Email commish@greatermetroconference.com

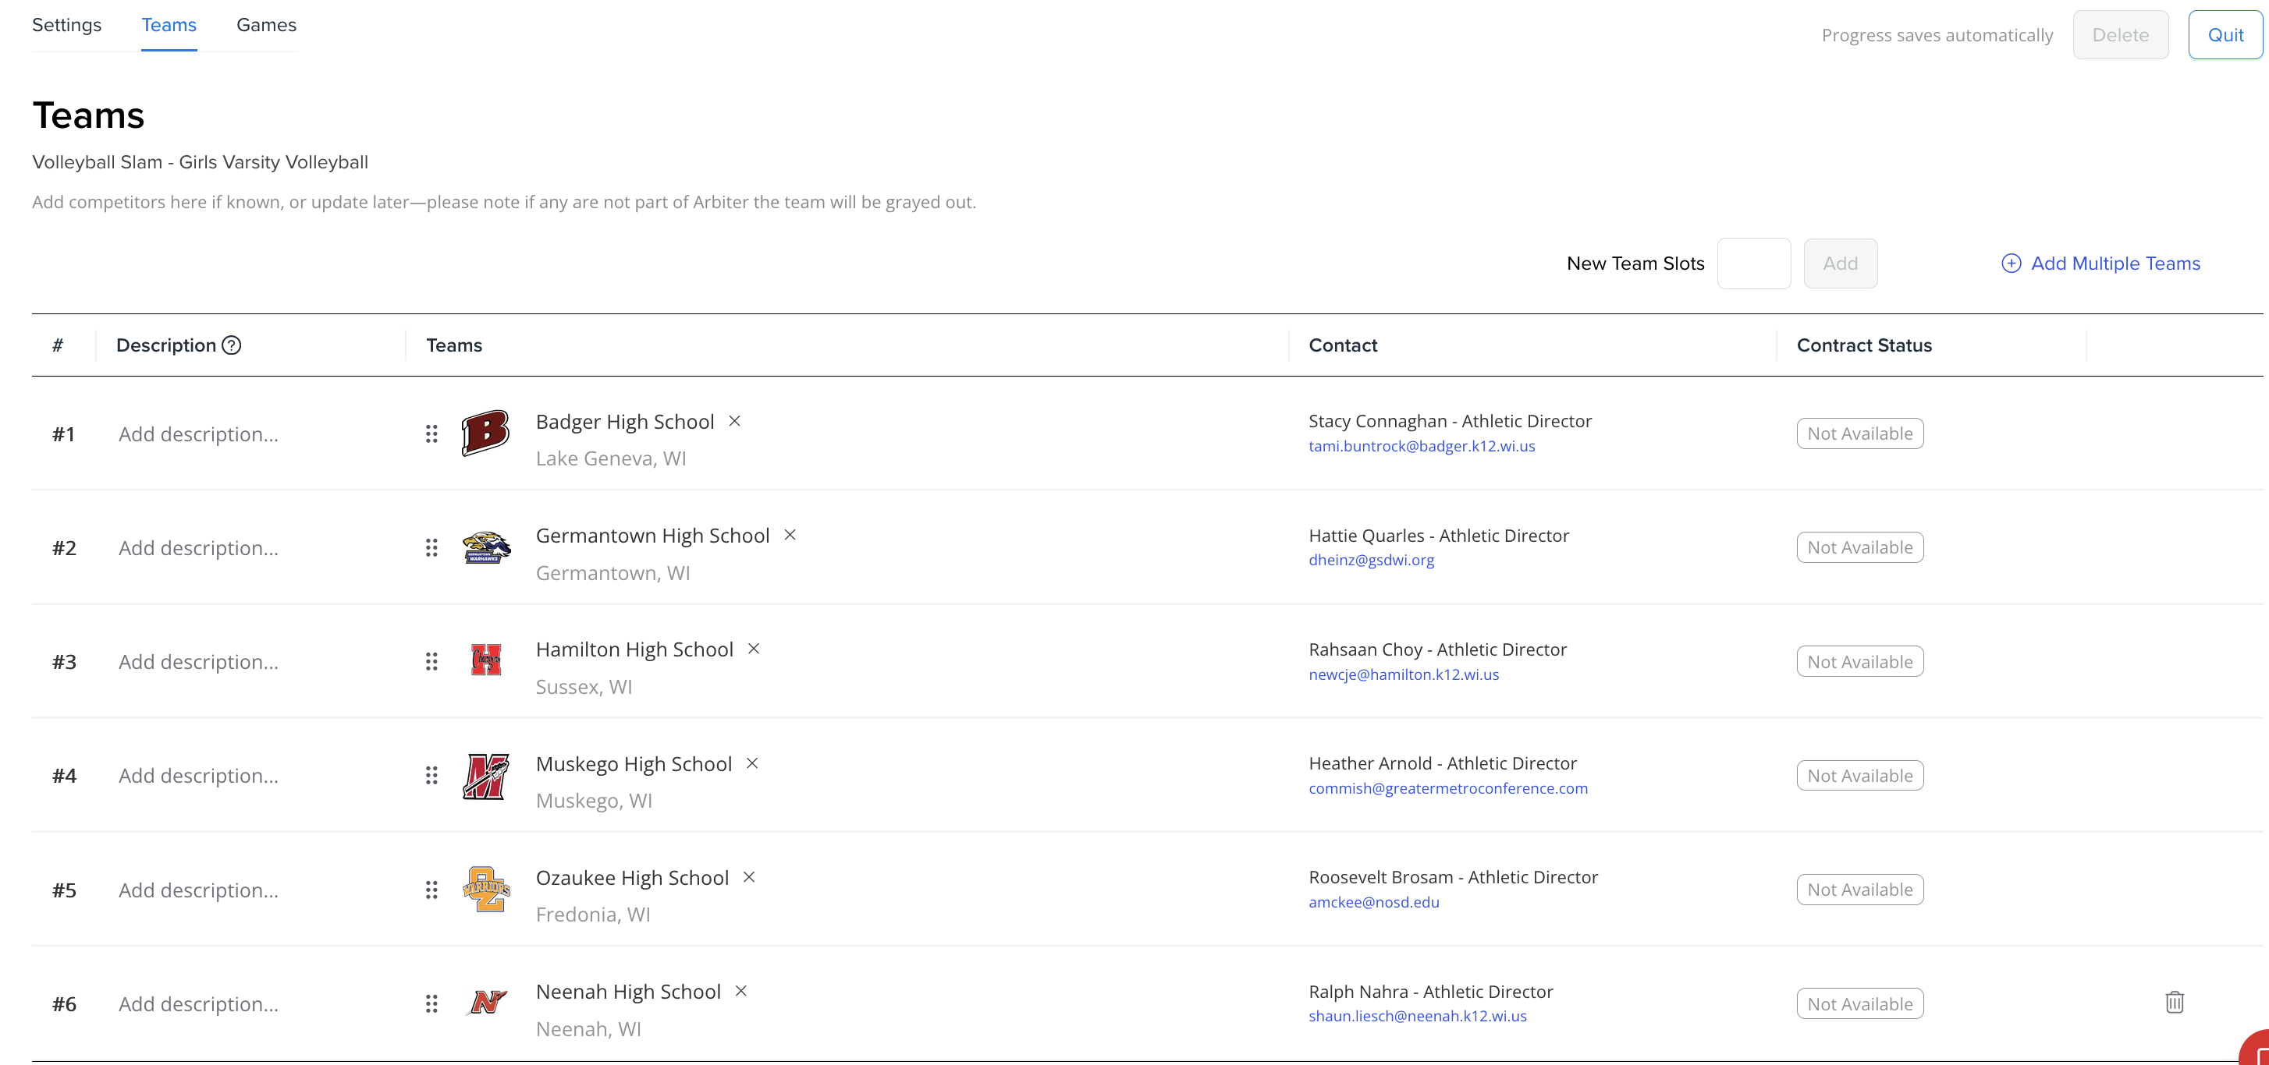click(x=1448, y=789)
